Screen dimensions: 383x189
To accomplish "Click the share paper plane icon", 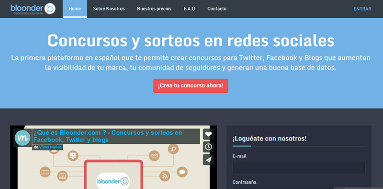I will 208,160.
